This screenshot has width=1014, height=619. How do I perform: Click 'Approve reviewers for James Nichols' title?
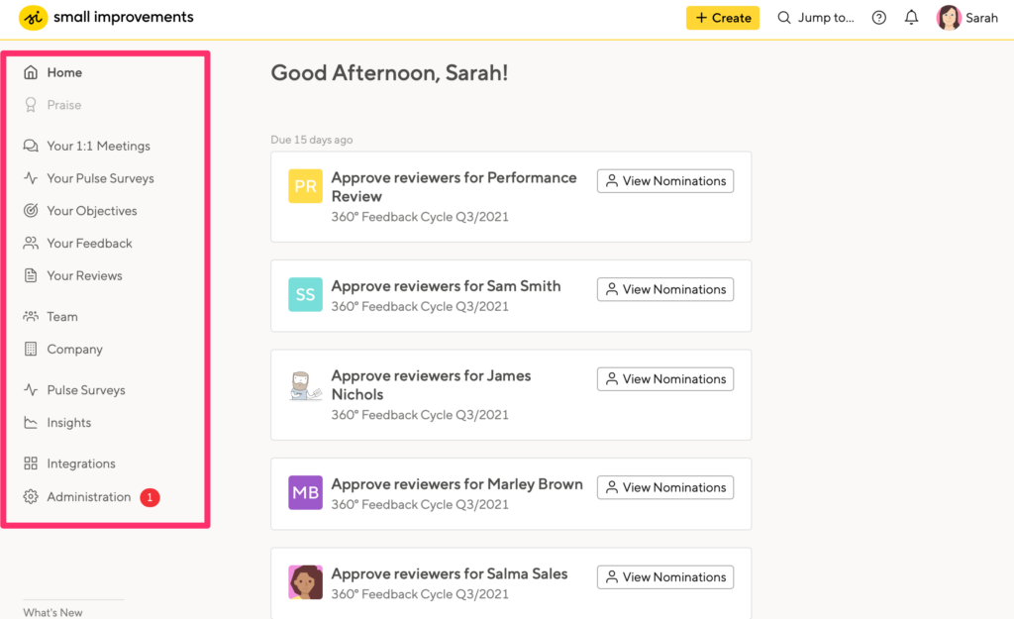click(x=432, y=385)
